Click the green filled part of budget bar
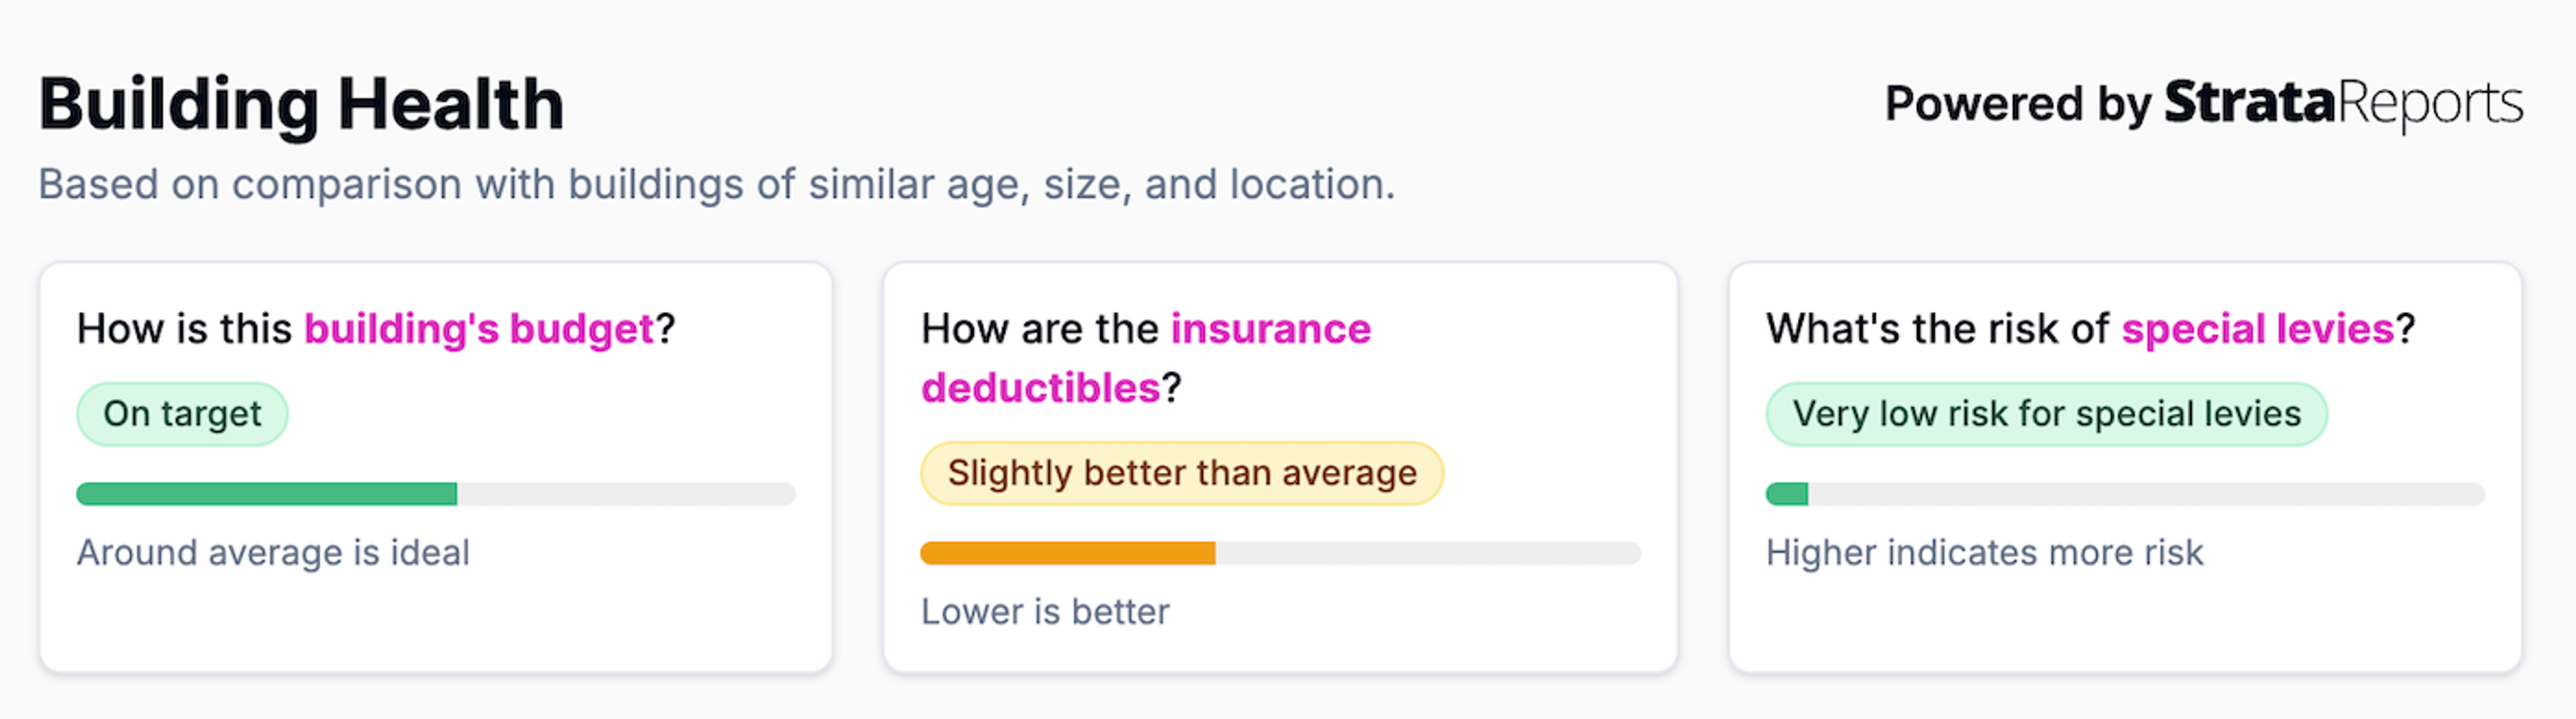 coord(266,494)
